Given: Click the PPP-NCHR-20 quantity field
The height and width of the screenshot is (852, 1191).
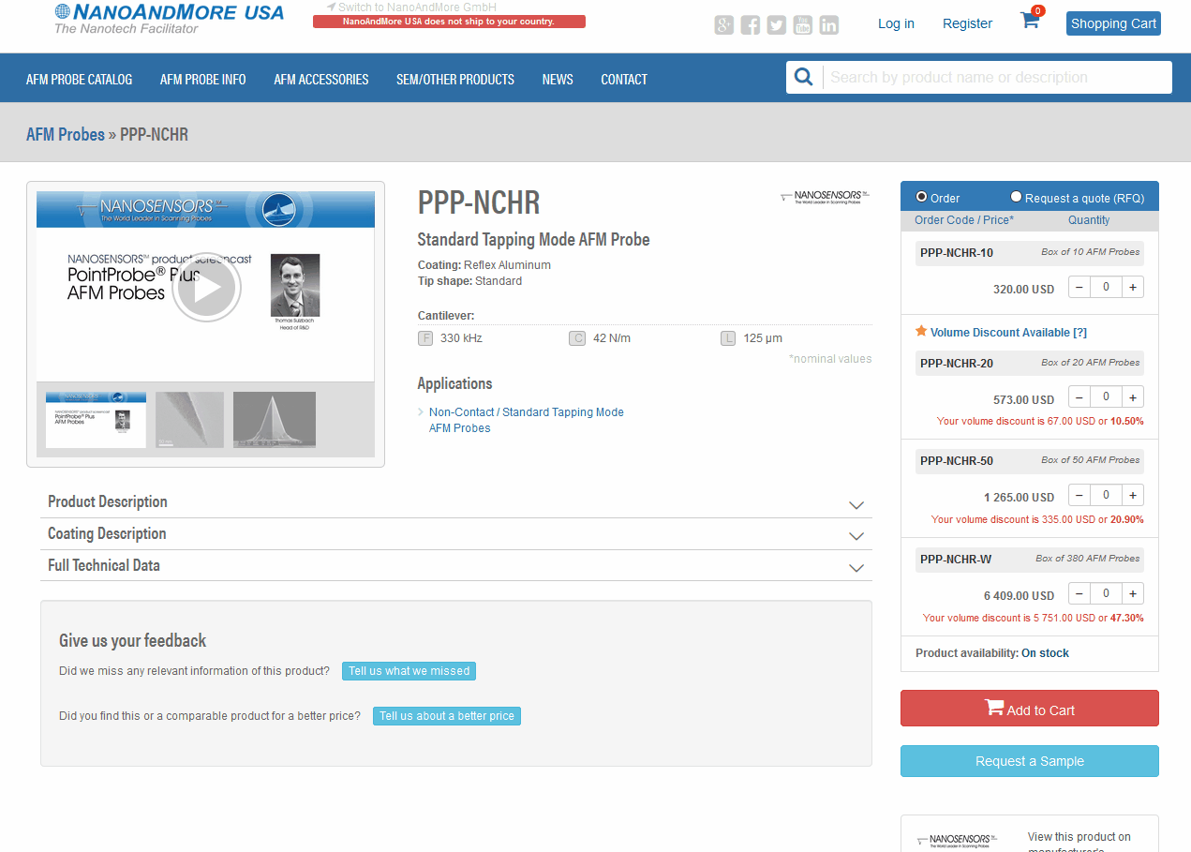Looking at the screenshot, I should 1106,397.
